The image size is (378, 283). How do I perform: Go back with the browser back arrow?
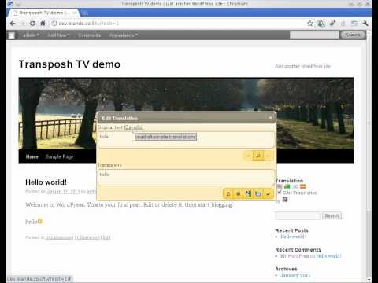[13, 24]
